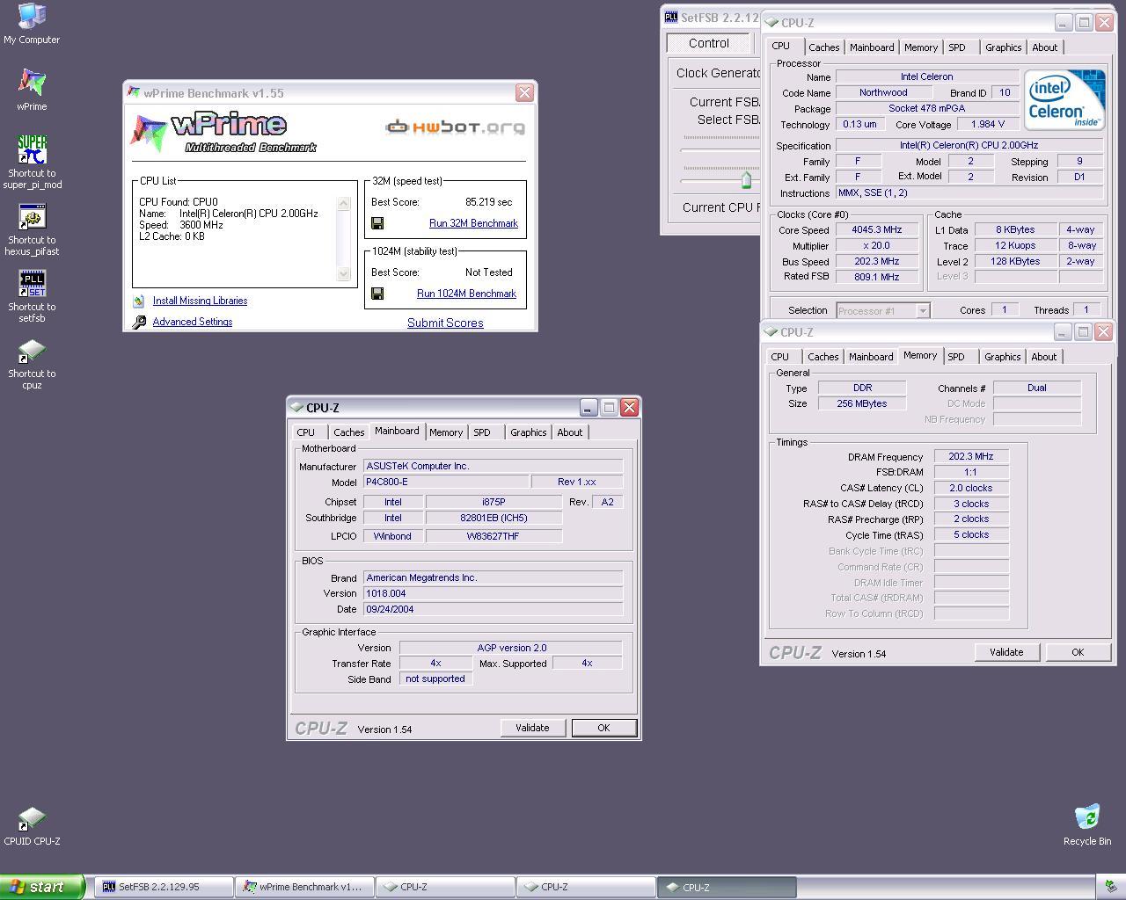Click Core Speed value 4045.3 MHz
This screenshot has height=900, width=1126.
point(876,230)
